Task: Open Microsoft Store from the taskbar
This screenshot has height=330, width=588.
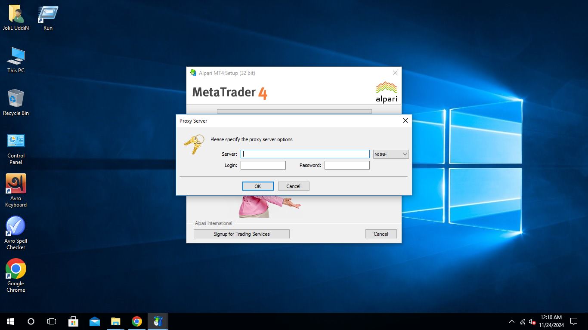Action: 73,321
